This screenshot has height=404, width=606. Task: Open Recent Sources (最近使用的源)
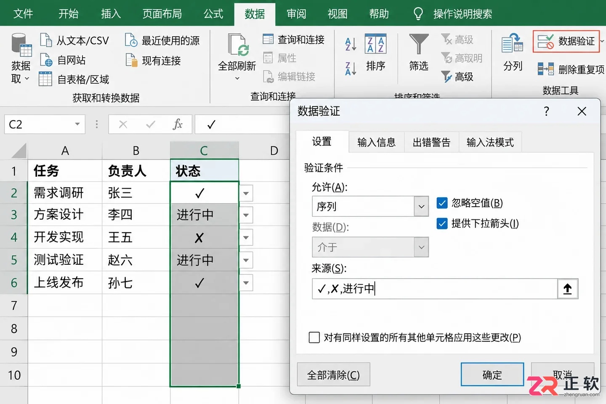click(162, 40)
